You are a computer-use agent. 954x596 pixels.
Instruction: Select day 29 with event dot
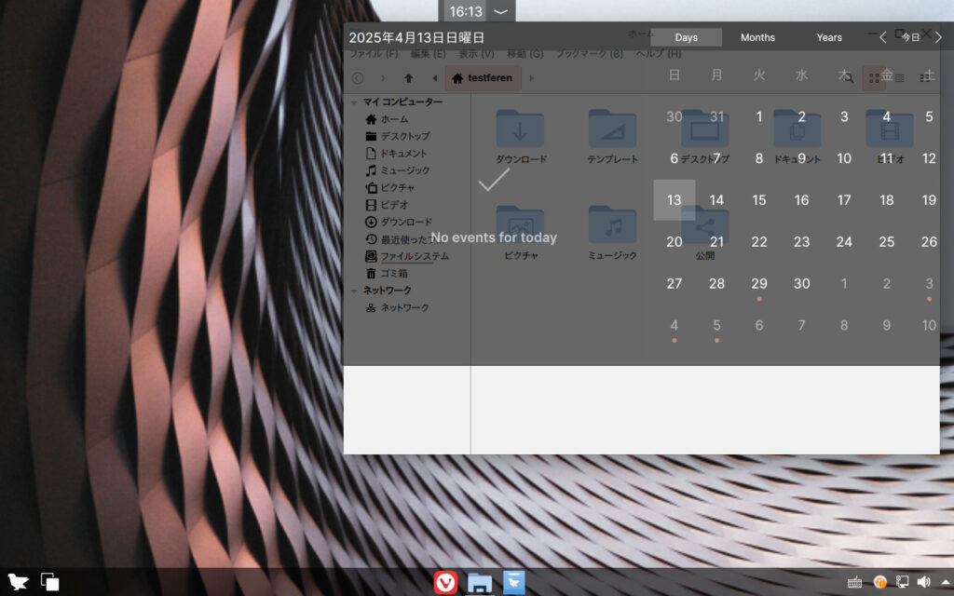[x=758, y=284]
